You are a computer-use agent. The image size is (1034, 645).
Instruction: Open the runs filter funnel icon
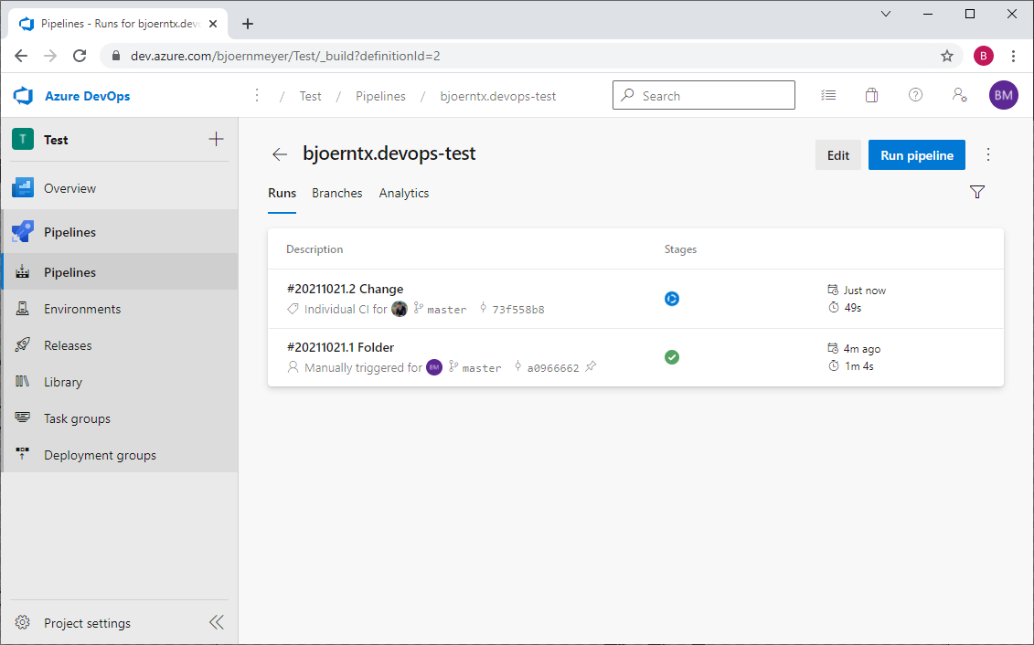point(977,192)
